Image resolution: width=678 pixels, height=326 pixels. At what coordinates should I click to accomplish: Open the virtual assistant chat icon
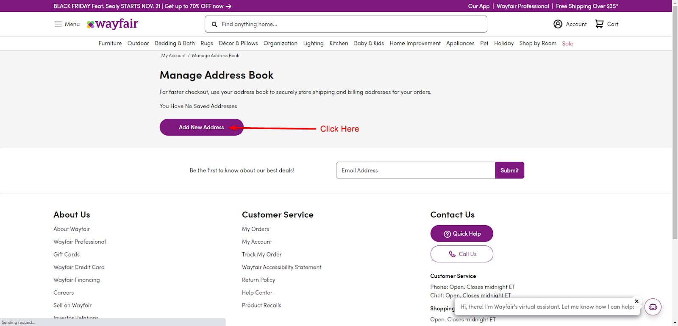point(653,307)
